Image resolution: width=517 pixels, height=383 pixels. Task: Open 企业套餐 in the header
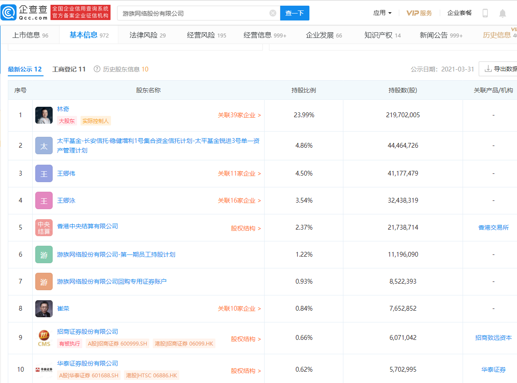(459, 13)
